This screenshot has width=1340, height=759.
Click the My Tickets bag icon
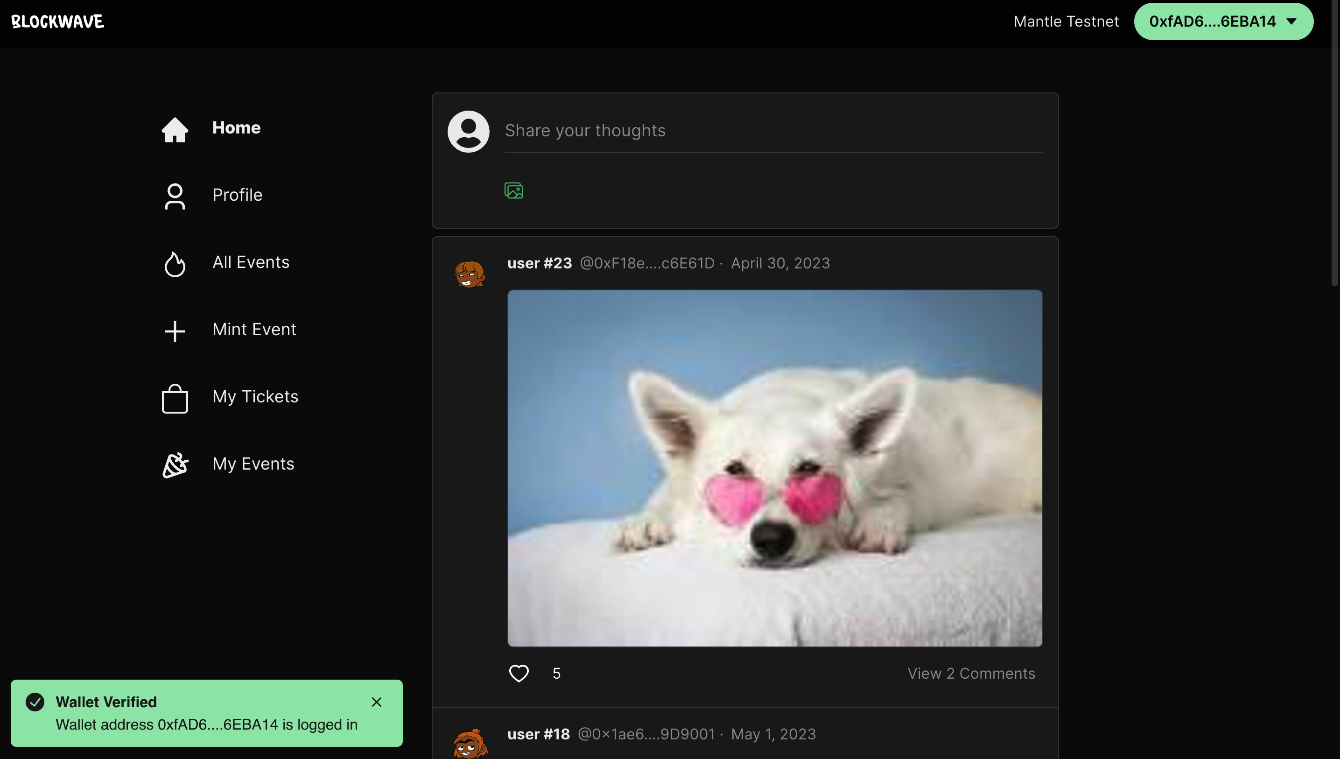click(x=175, y=398)
